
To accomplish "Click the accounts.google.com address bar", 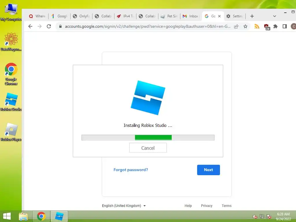I will point(148,26).
